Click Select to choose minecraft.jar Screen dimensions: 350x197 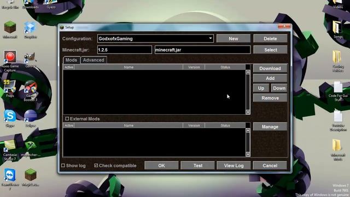click(x=270, y=50)
